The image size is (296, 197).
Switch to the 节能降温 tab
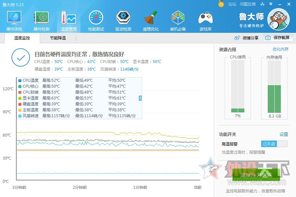coord(58,38)
